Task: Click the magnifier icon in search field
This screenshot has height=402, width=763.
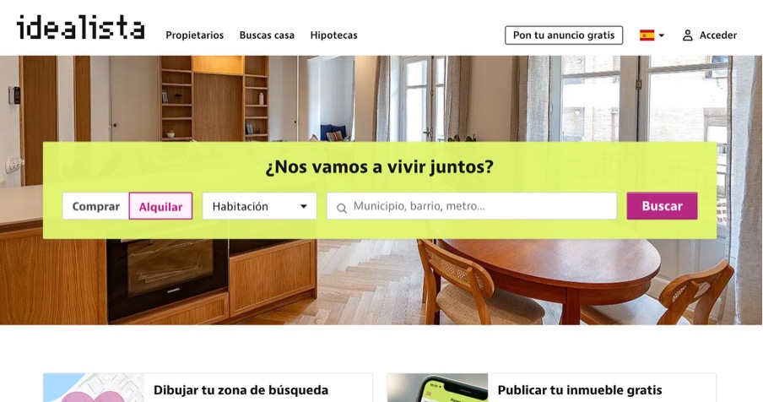Action: [x=342, y=208]
